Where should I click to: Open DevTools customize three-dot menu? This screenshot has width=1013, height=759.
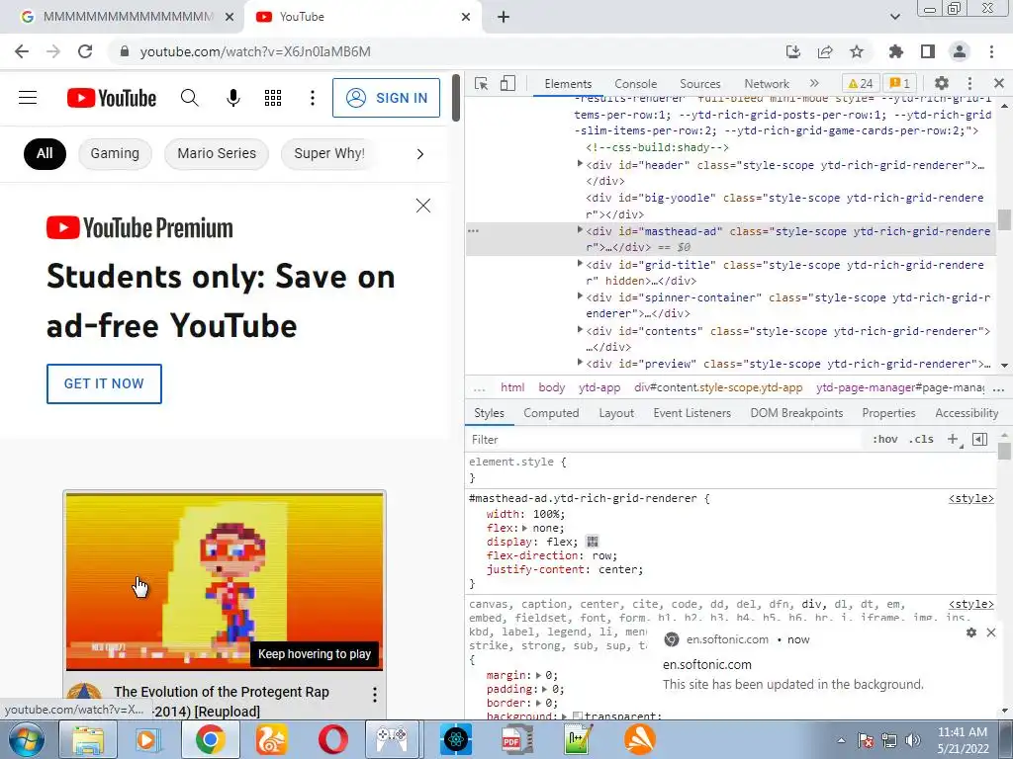coord(969,83)
